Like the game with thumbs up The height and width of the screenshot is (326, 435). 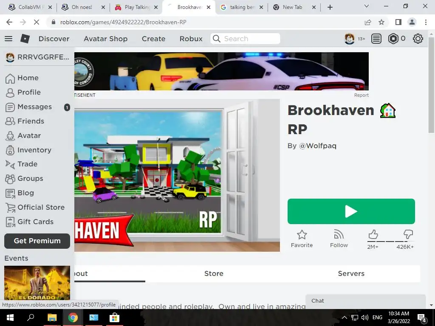[373, 234]
